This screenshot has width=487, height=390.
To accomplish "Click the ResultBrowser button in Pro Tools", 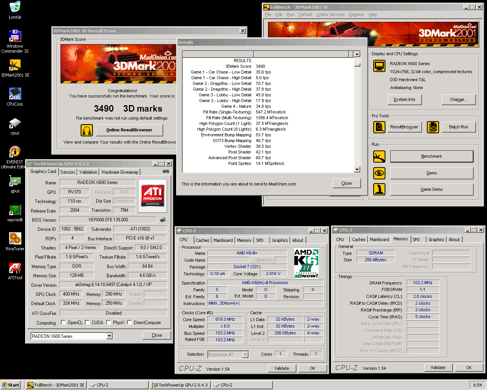I will click(404, 127).
